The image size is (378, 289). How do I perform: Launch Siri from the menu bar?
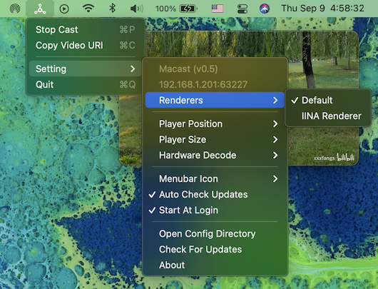point(265,9)
